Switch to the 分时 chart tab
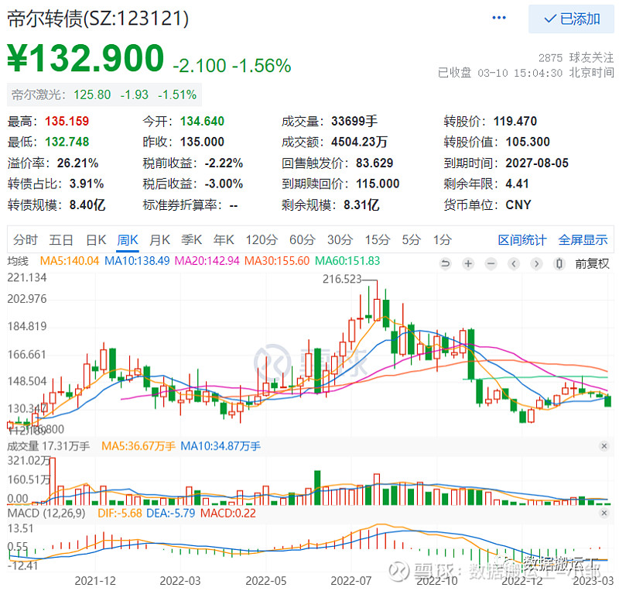 (x=26, y=239)
